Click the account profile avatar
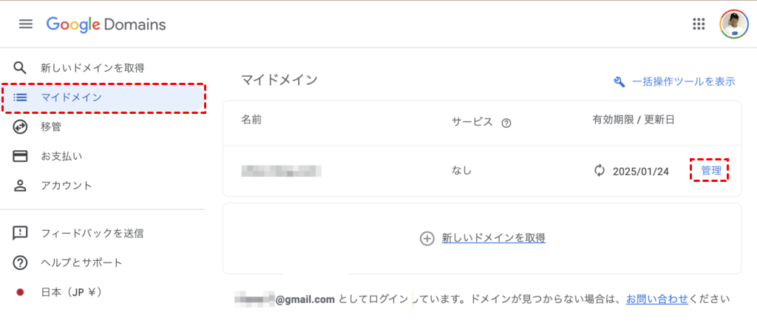Viewport: 757px width, 329px height. click(x=733, y=24)
